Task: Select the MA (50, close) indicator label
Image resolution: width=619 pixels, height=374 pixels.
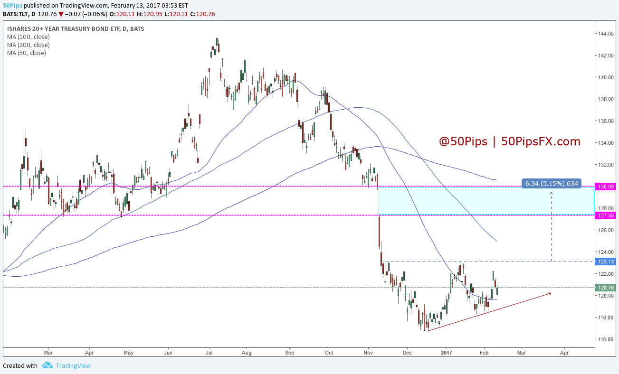Action: [x=27, y=53]
